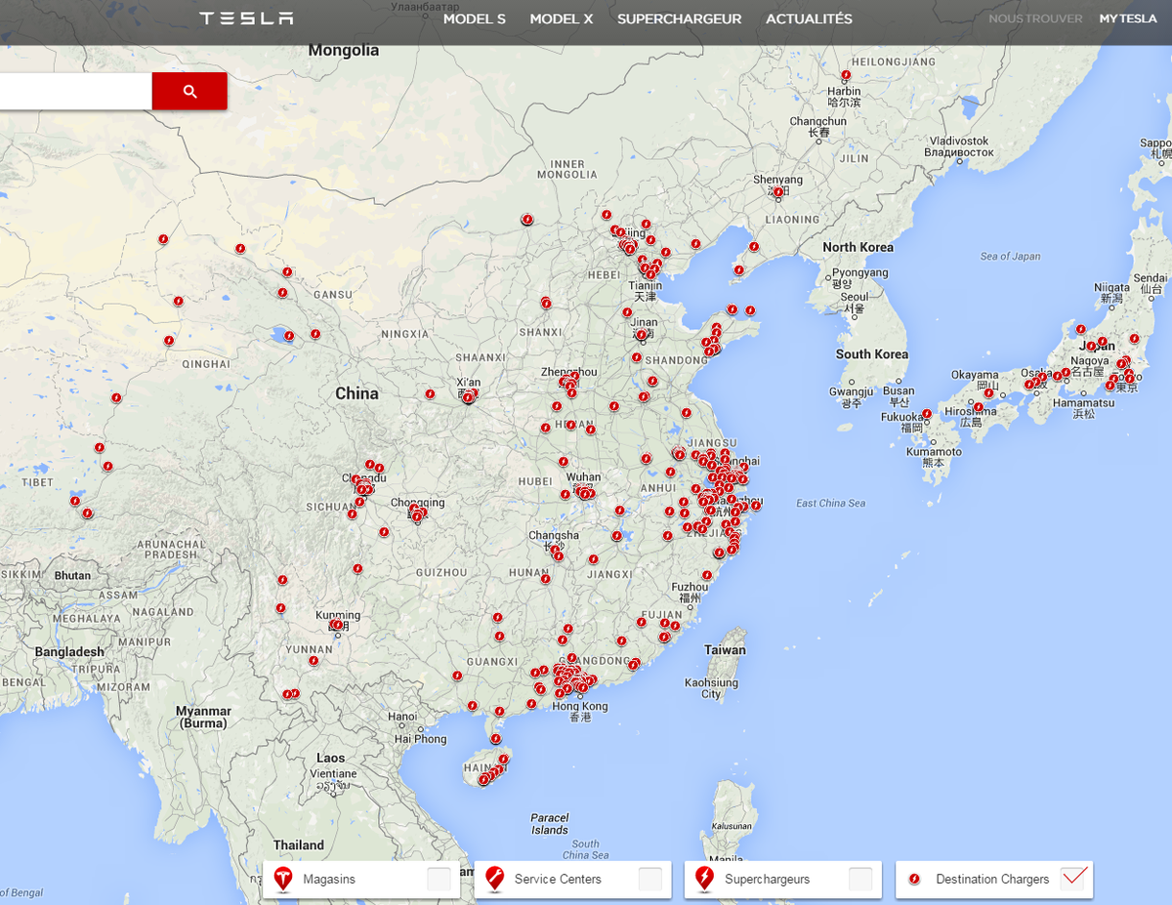Open the NOUS TROUVER link

1035,19
